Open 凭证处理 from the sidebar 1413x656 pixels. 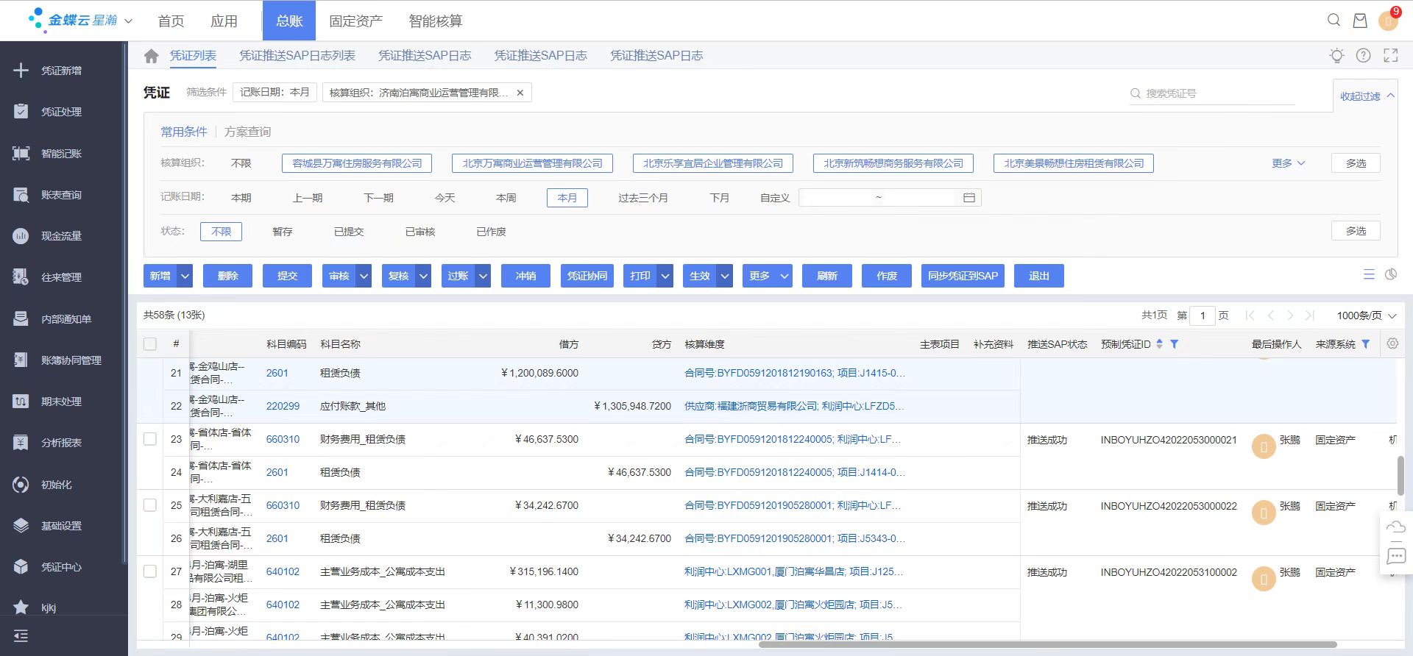pos(61,112)
